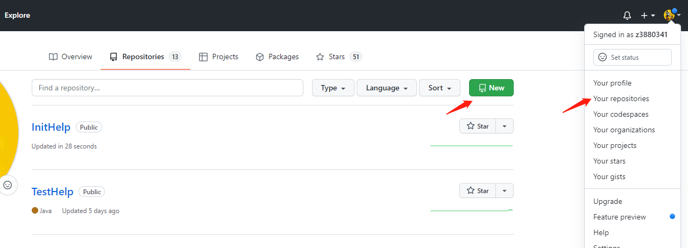This screenshot has height=248, width=688.
Task: Open the notifications bell
Action: pyautogui.click(x=627, y=16)
